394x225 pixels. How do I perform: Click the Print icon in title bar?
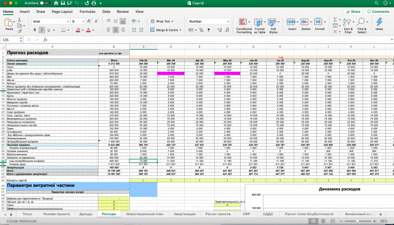tap(94, 3)
